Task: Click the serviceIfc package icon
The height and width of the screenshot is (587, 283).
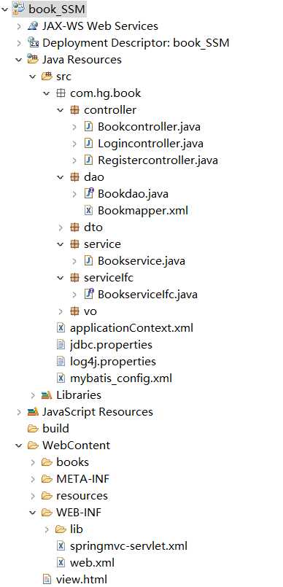Action: (74, 277)
